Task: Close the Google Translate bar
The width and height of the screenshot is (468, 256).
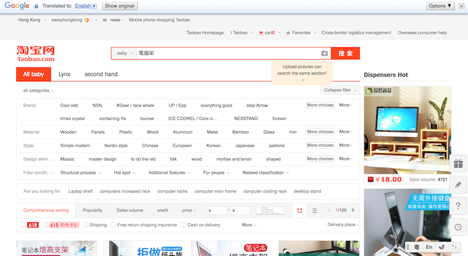Action: point(461,6)
